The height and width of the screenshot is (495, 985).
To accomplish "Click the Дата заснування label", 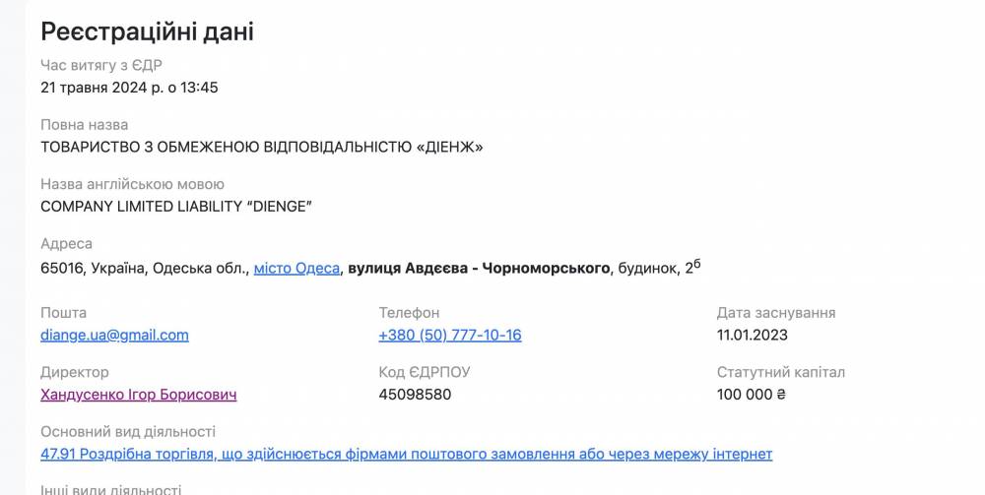I will (x=776, y=312).
